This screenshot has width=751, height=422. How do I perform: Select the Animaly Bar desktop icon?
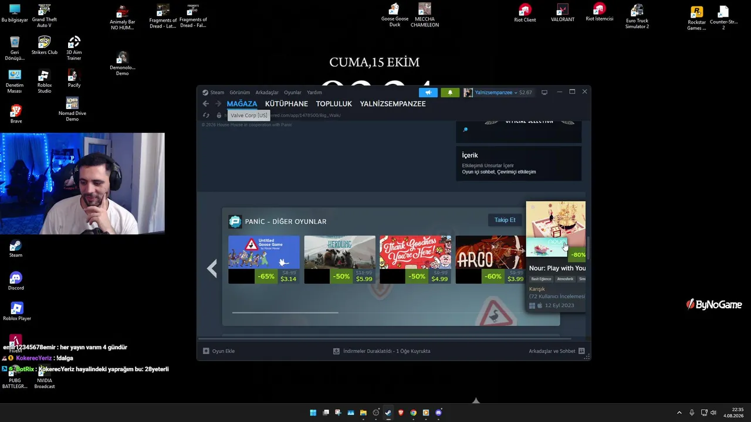point(122,16)
